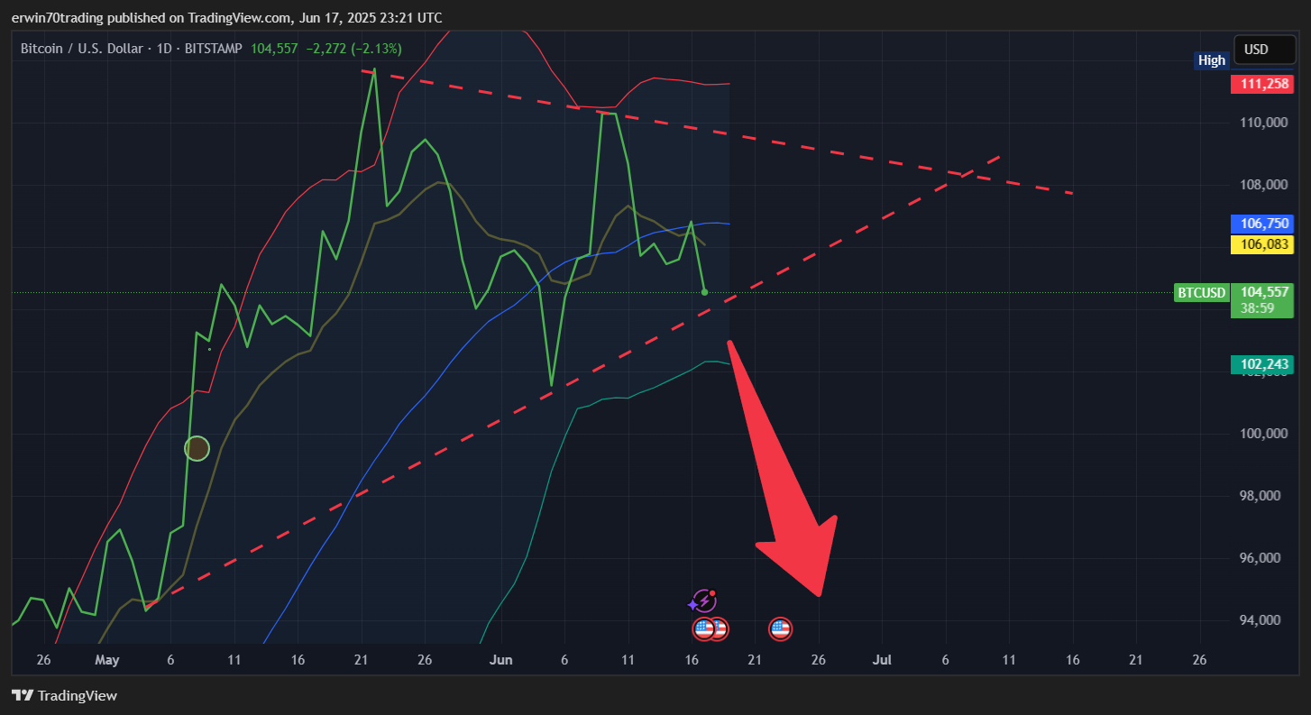This screenshot has width=1311, height=715.
Task: Click the −2,272 (−2.13%) change value
Action: [353, 49]
